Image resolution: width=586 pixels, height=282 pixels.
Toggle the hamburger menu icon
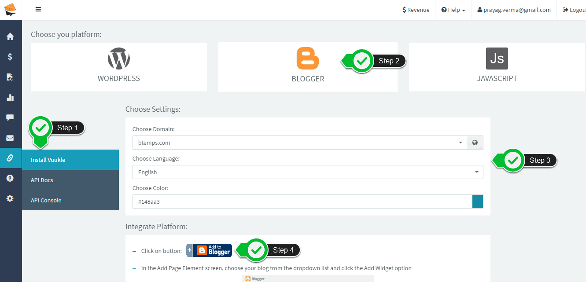[38, 10]
